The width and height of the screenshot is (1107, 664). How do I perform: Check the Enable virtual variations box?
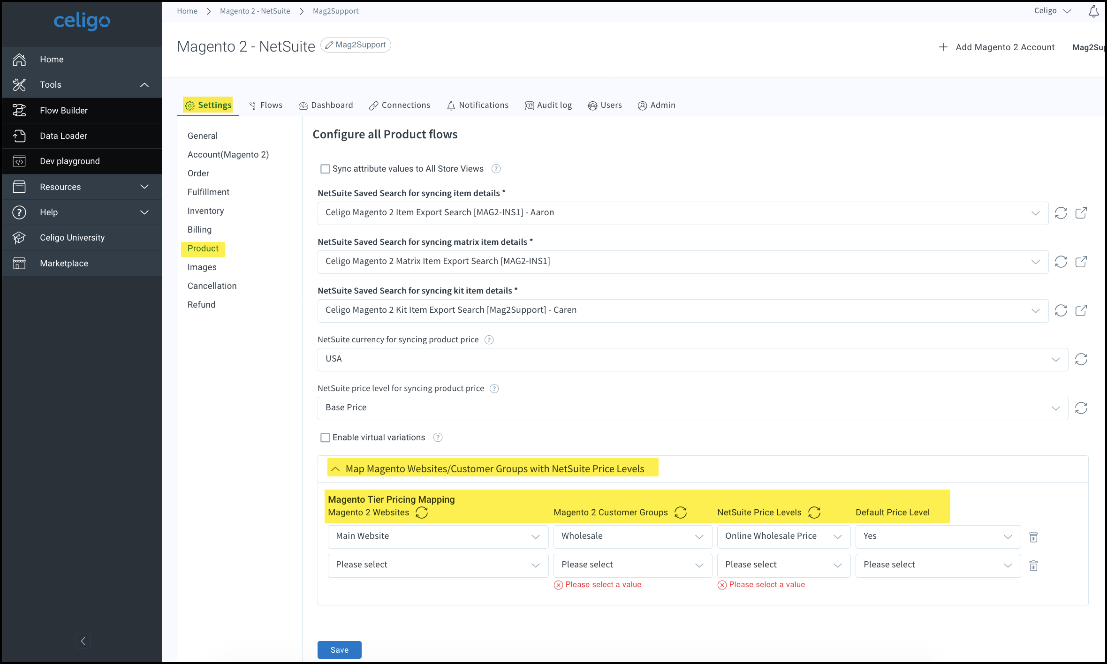click(x=325, y=438)
